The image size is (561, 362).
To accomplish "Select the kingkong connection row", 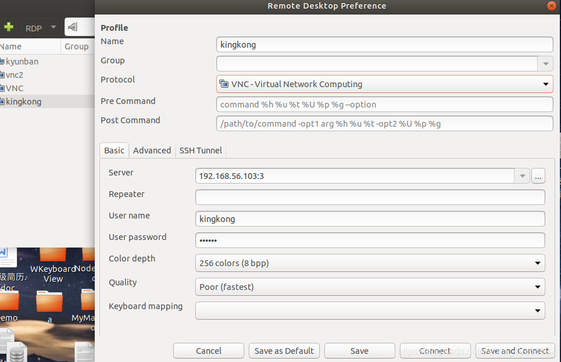I will (x=47, y=102).
